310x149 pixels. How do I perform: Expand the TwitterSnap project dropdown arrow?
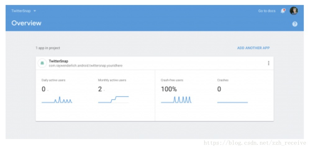(35, 11)
